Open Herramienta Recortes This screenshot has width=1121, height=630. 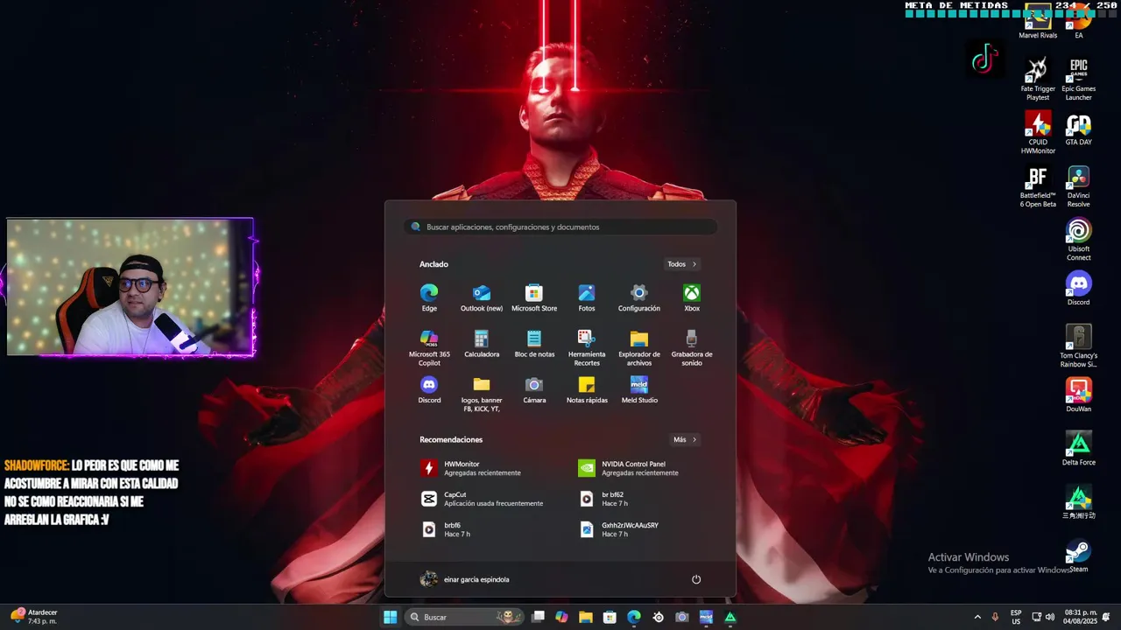pyautogui.click(x=587, y=347)
